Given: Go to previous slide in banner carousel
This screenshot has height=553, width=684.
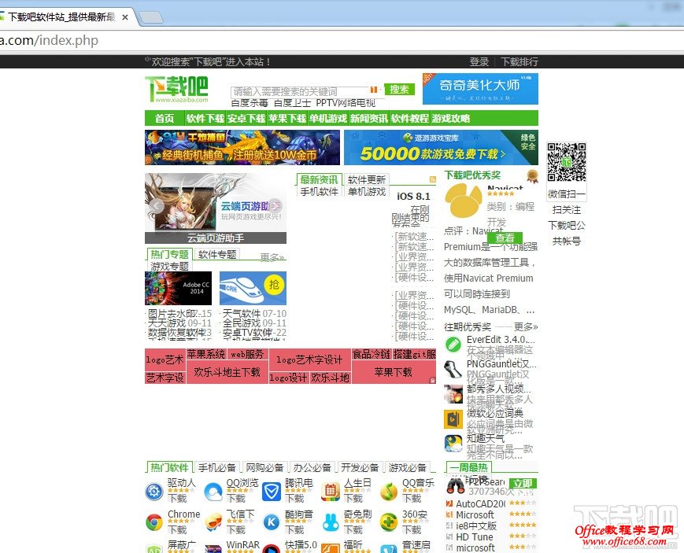Looking at the screenshot, I should click(157, 206).
